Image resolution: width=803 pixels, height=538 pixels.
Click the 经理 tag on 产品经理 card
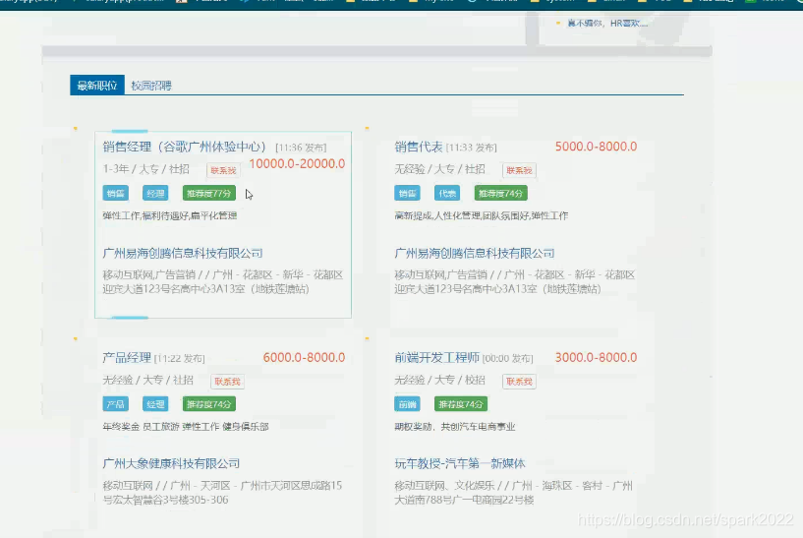pyautogui.click(x=155, y=404)
